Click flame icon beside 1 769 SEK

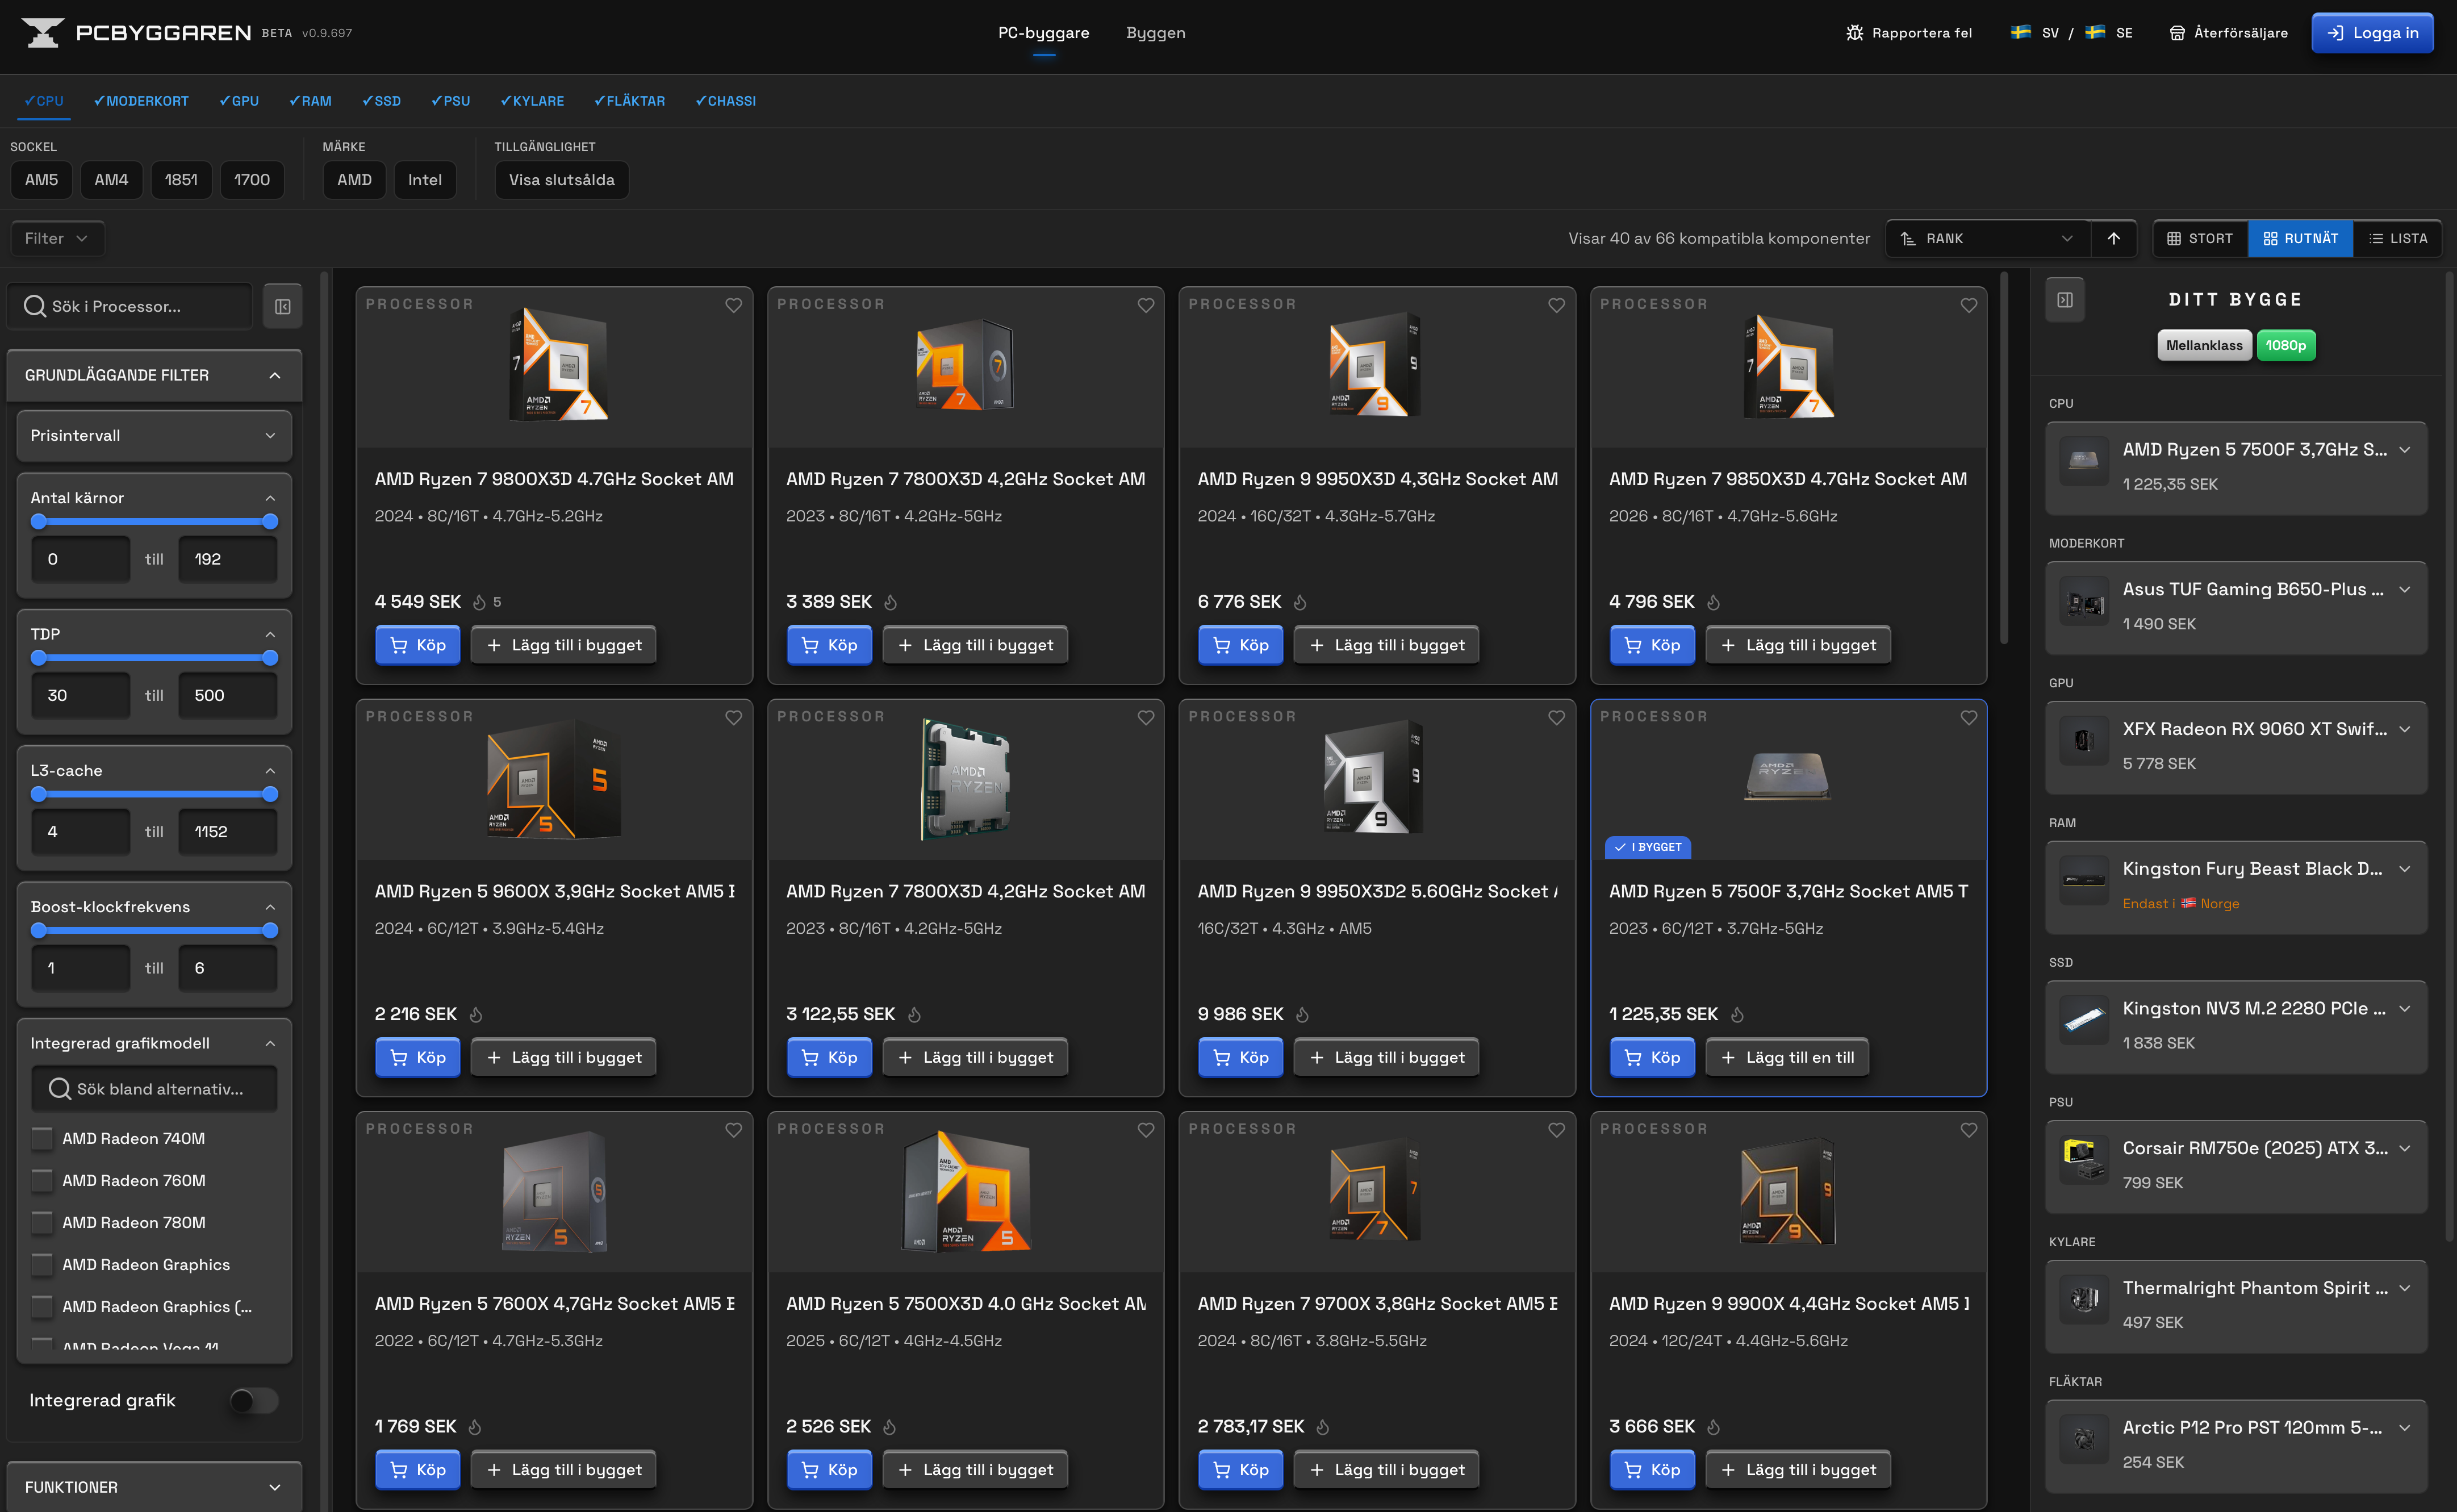475,1427
